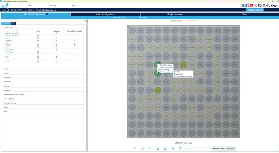Viewport: 279px width, 153px height.
Task: Click STM32H7R3A8Ix breadcrumb
Action: tap(17, 10)
